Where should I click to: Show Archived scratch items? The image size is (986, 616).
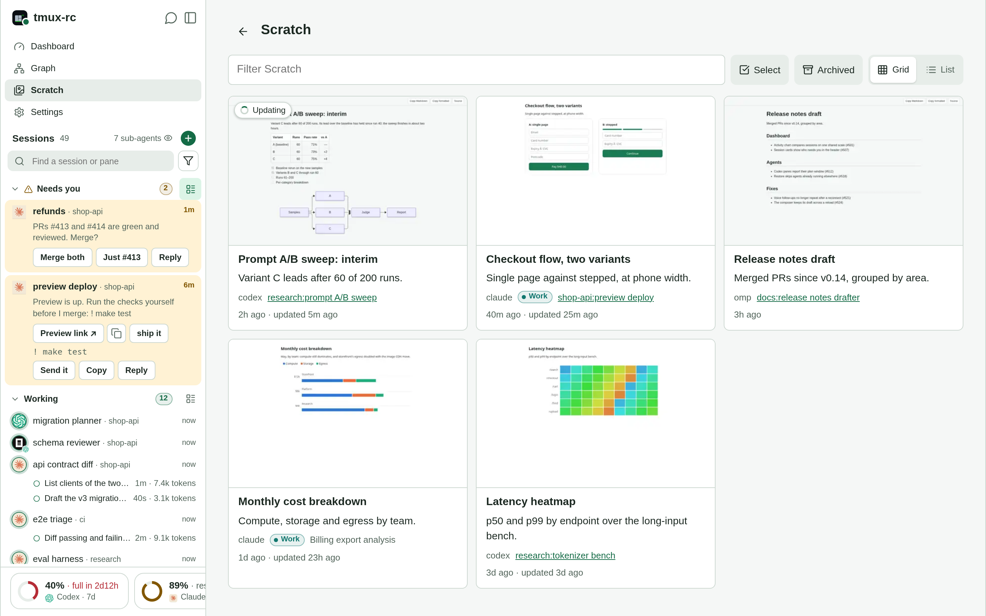[x=828, y=70]
